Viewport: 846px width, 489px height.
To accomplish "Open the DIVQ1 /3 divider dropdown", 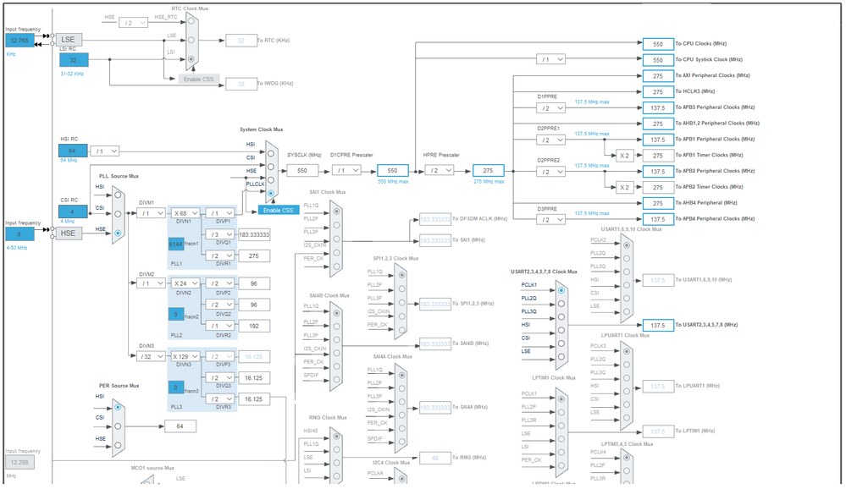I will 219,234.
